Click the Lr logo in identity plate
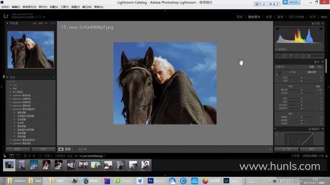Viewport: 330px width, 185px height. coord(6,16)
